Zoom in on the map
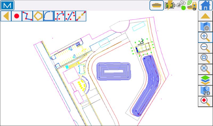This screenshot has width=213, height=126. [x=205, y=37]
